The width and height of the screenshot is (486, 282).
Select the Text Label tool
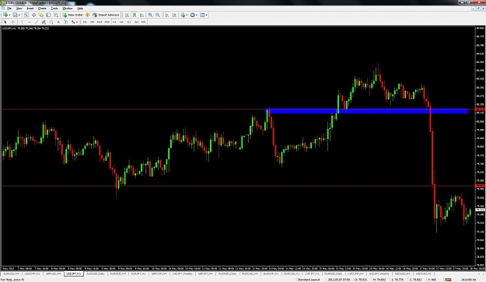pyautogui.click(x=66, y=22)
